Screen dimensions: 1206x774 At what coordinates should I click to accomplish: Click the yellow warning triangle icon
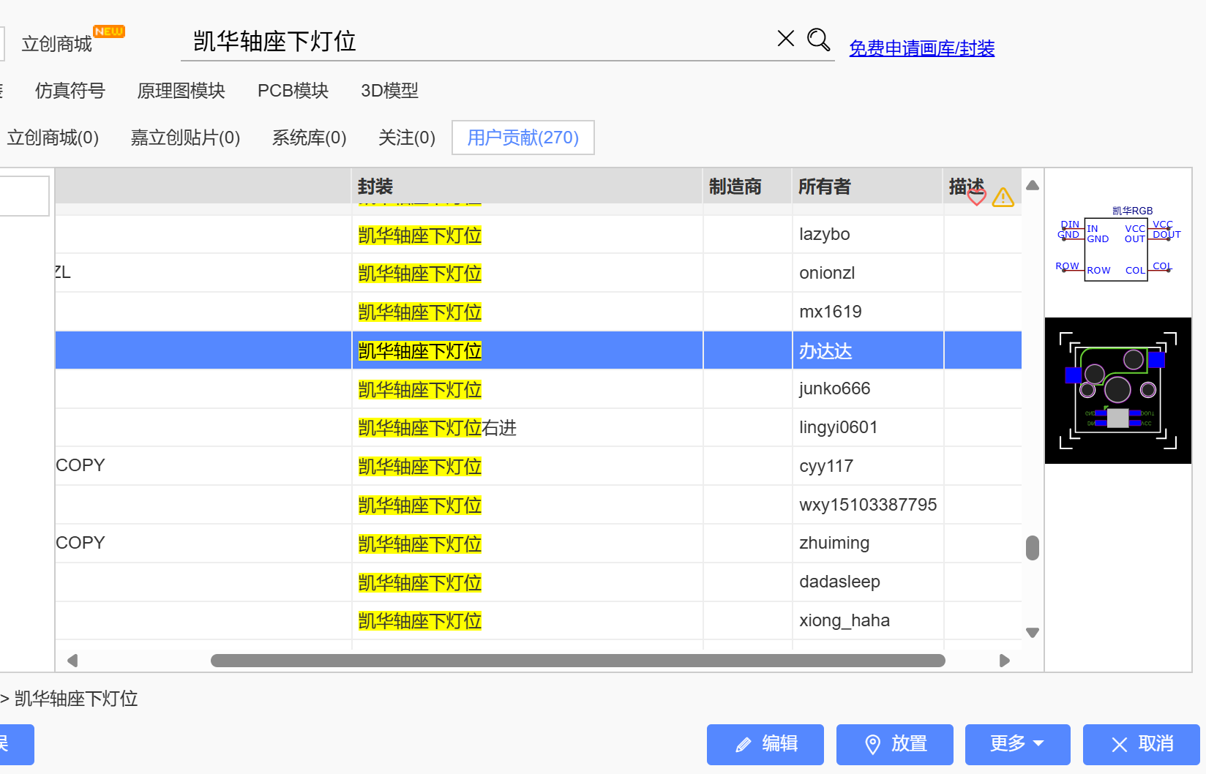coord(1003,197)
